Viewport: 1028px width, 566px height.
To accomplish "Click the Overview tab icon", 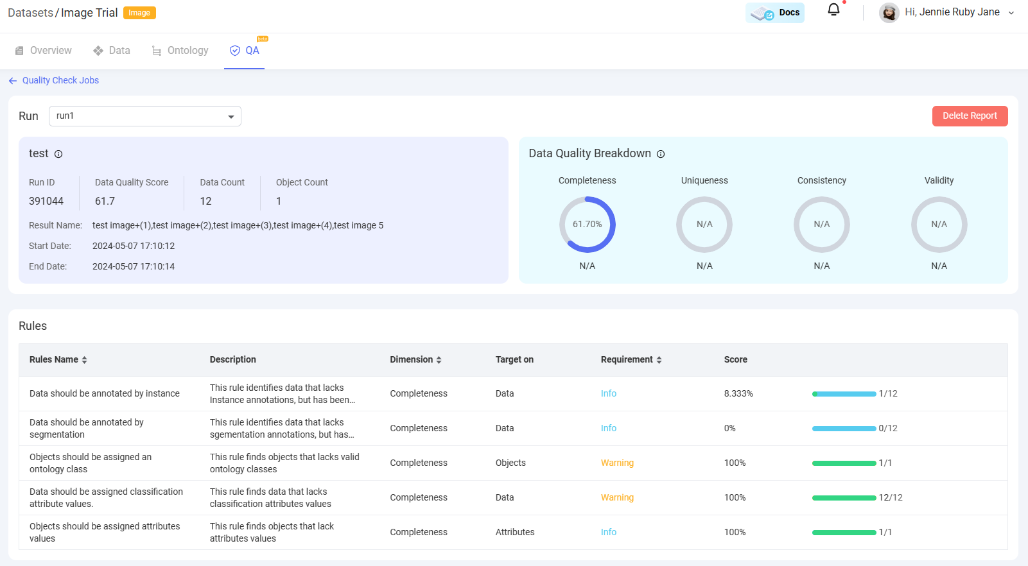I will coord(19,51).
